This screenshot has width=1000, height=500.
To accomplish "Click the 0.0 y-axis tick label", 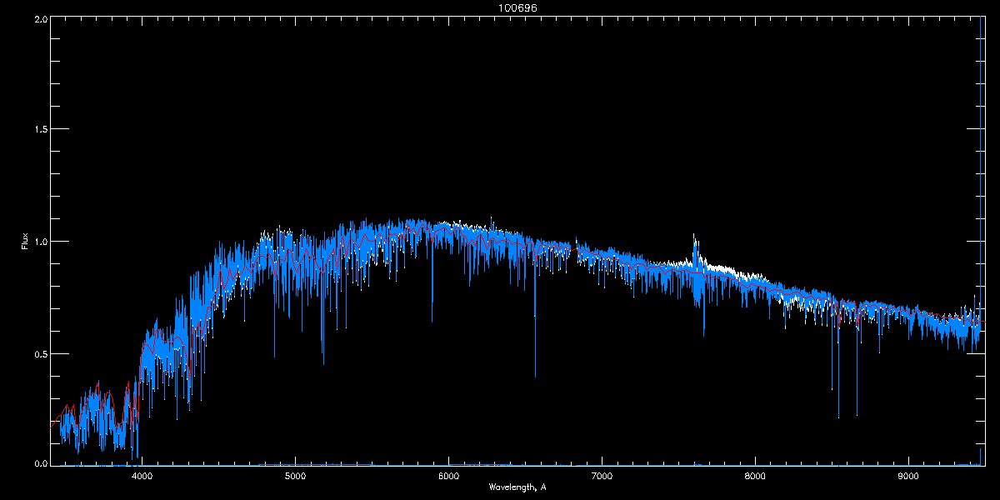I will point(40,462).
